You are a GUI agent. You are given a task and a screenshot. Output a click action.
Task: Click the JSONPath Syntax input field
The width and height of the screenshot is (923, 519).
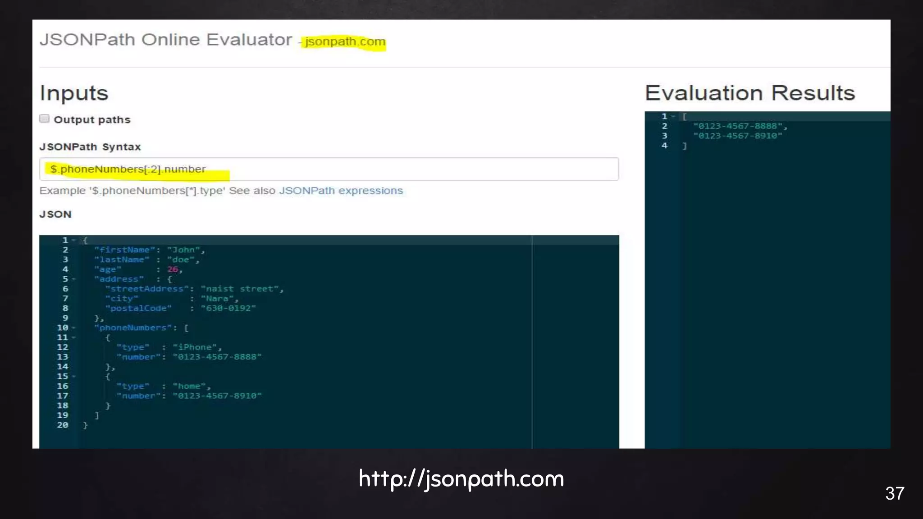[329, 169]
